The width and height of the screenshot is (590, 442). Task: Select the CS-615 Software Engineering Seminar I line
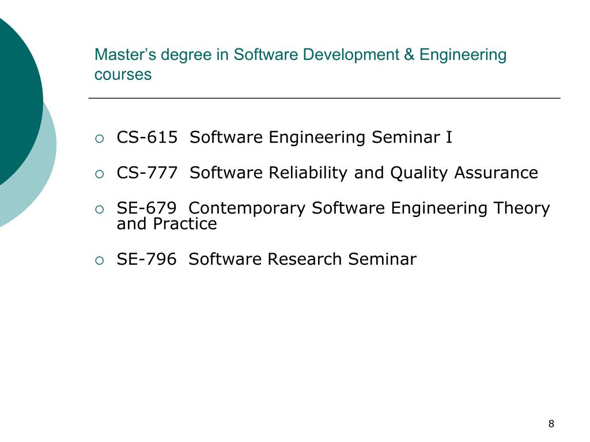pos(284,137)
